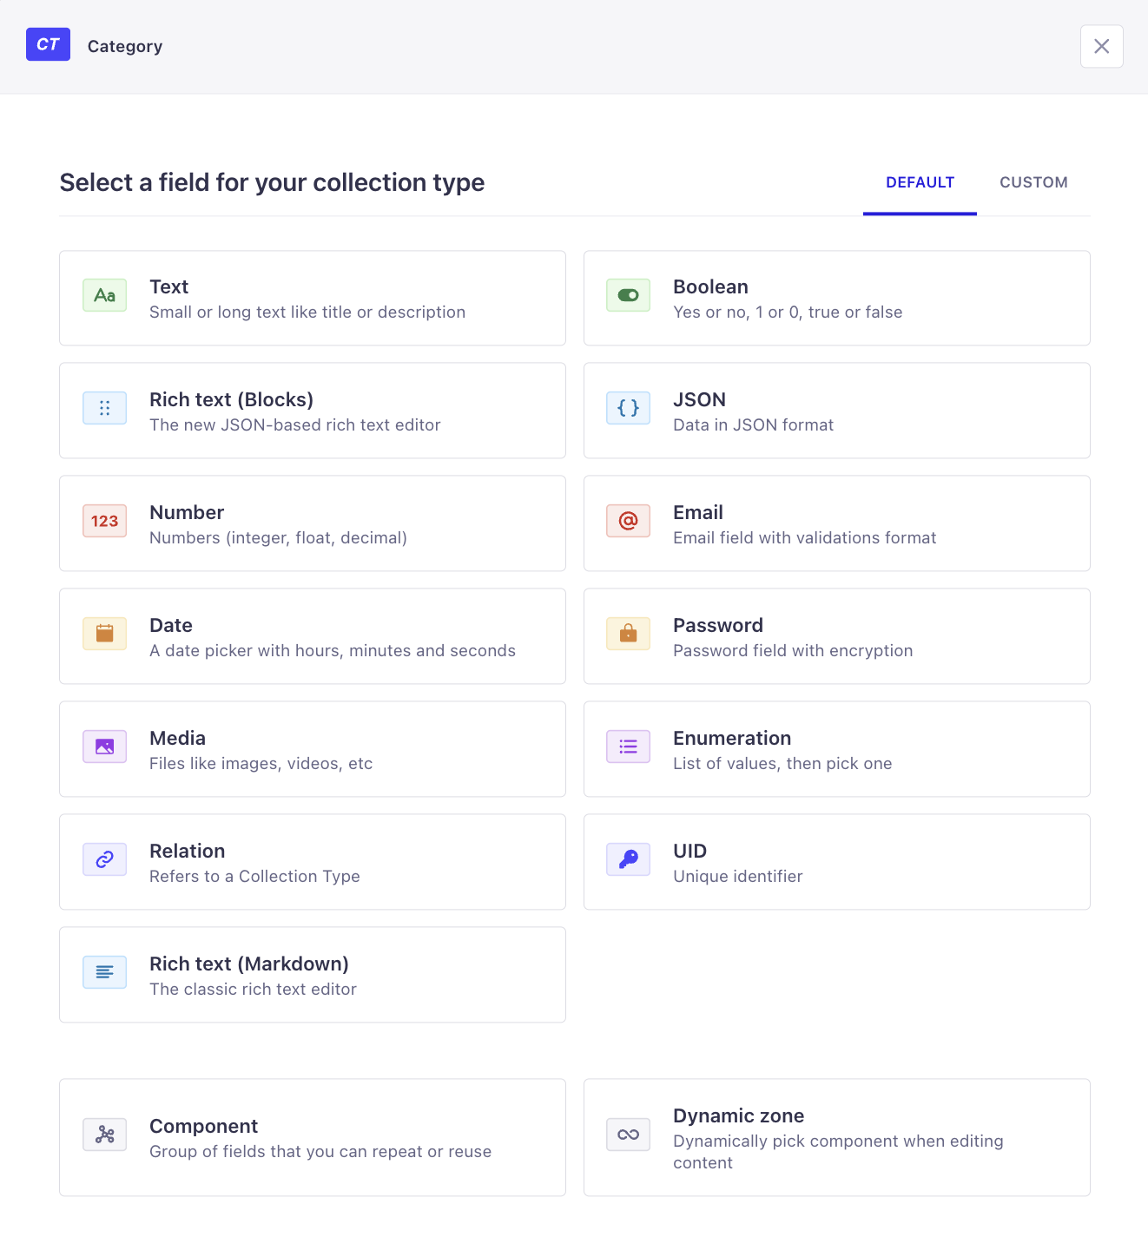Select the Enumeration list icon
This screenshot has width=1148, height=1250.
[628, 747]
